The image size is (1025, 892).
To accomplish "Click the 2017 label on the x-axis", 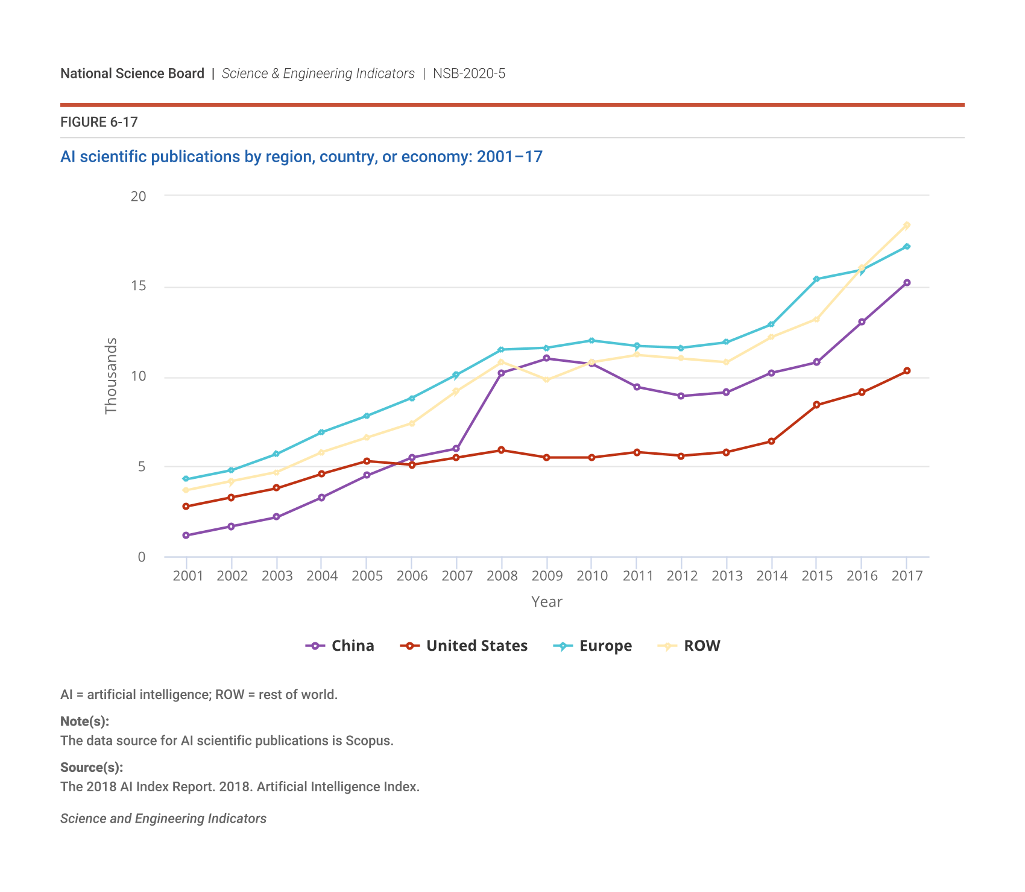I will pos(907,576).
